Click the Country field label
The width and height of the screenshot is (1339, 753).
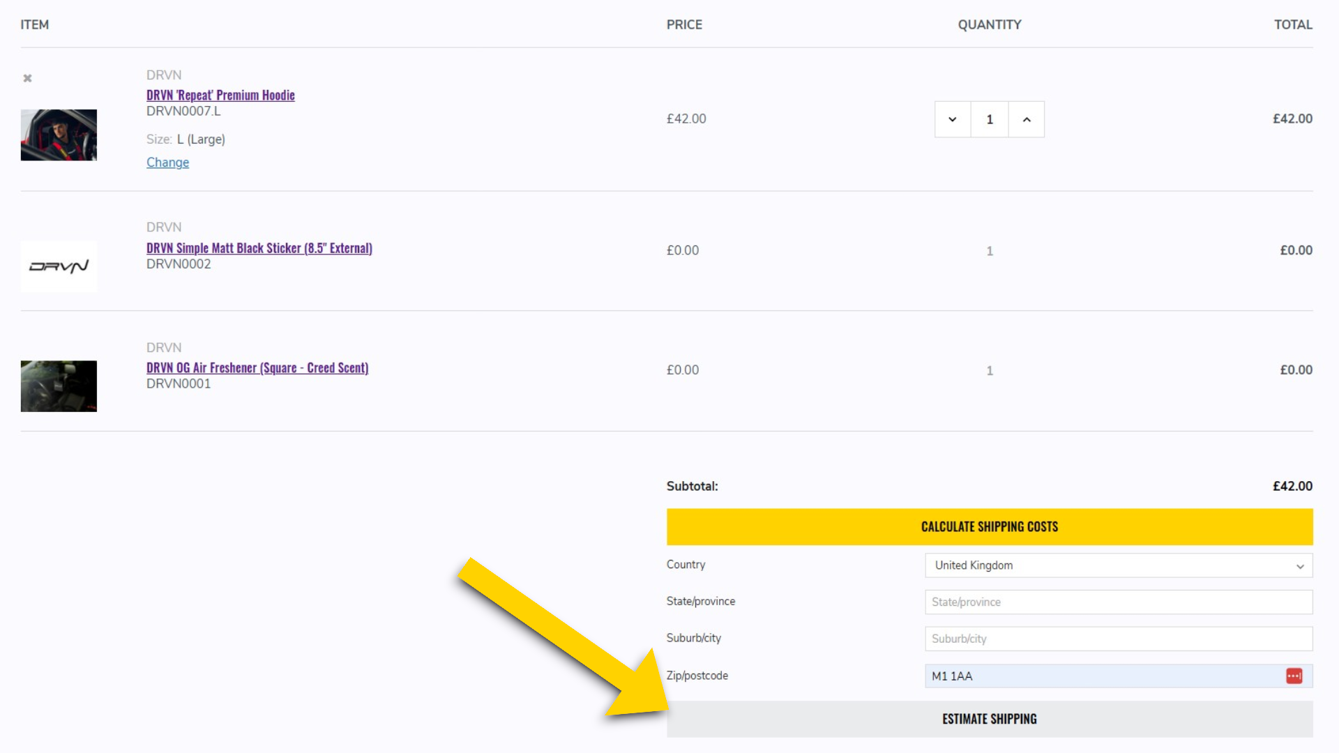tap(686, 564)
